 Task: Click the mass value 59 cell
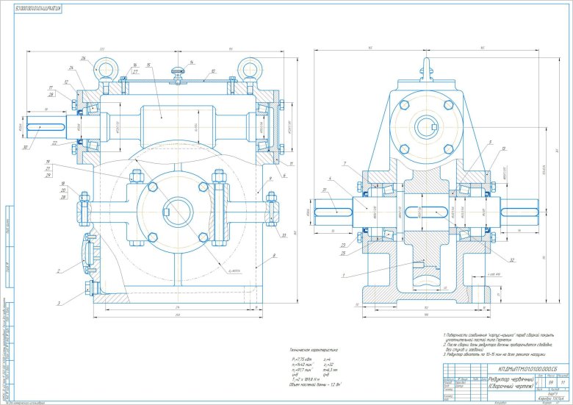[550, 383]
